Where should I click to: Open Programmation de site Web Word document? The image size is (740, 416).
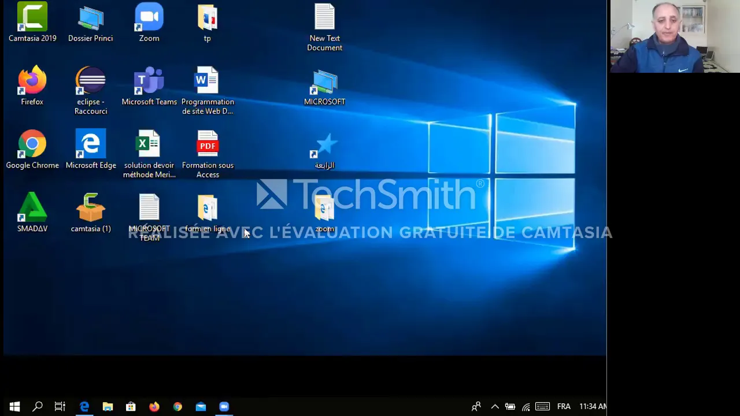pos(208,91)
